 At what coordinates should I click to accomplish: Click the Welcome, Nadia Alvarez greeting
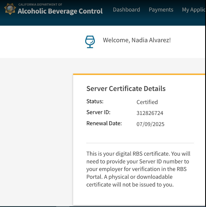(x=137, y=40)
